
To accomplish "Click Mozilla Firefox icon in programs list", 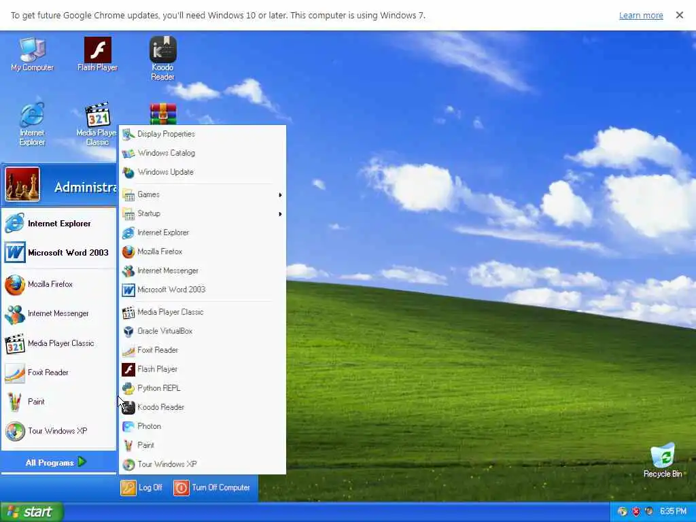I will [128, 251].
